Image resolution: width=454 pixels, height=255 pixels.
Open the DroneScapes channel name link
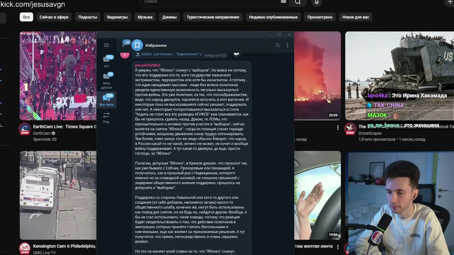[370, 133]
